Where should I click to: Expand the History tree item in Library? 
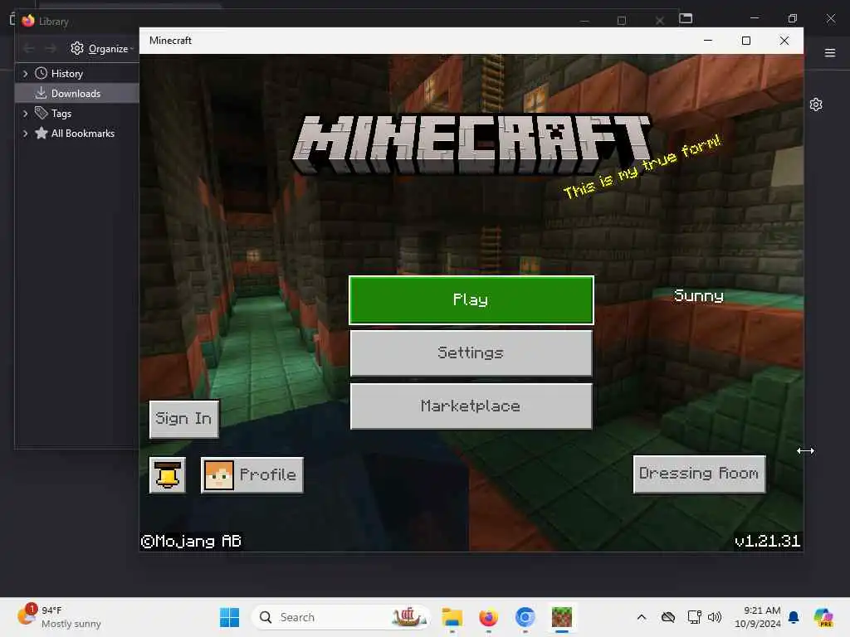click(25, 74)
